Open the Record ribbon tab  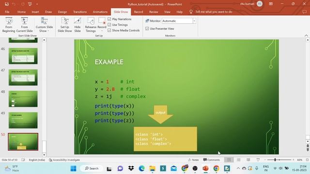139,12
